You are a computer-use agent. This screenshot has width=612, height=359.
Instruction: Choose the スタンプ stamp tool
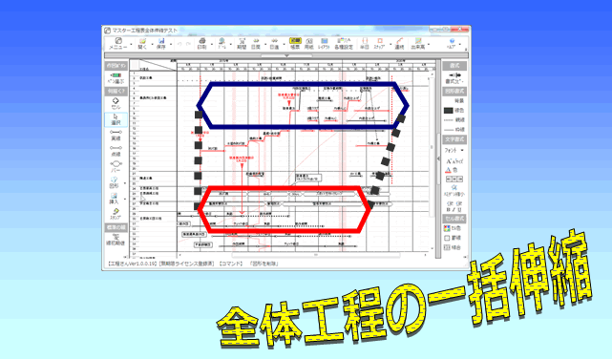point(116,214)
